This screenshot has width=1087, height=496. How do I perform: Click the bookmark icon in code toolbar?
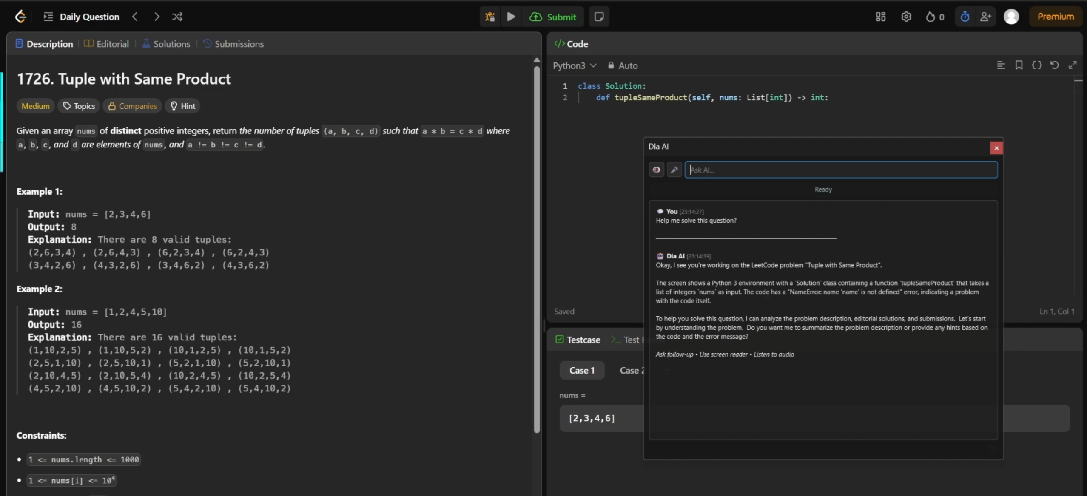click(1019, 65)
